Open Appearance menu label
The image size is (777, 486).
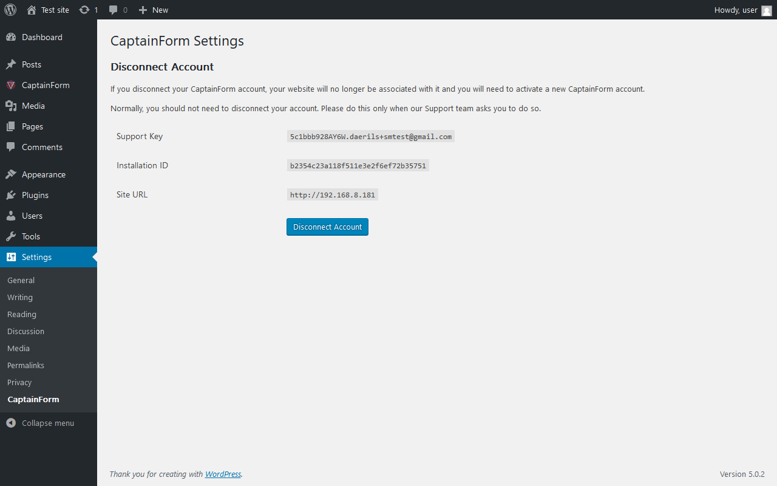[x=44, y=174]
